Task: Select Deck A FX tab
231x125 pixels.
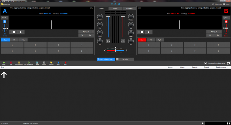Action: (14, 40)
